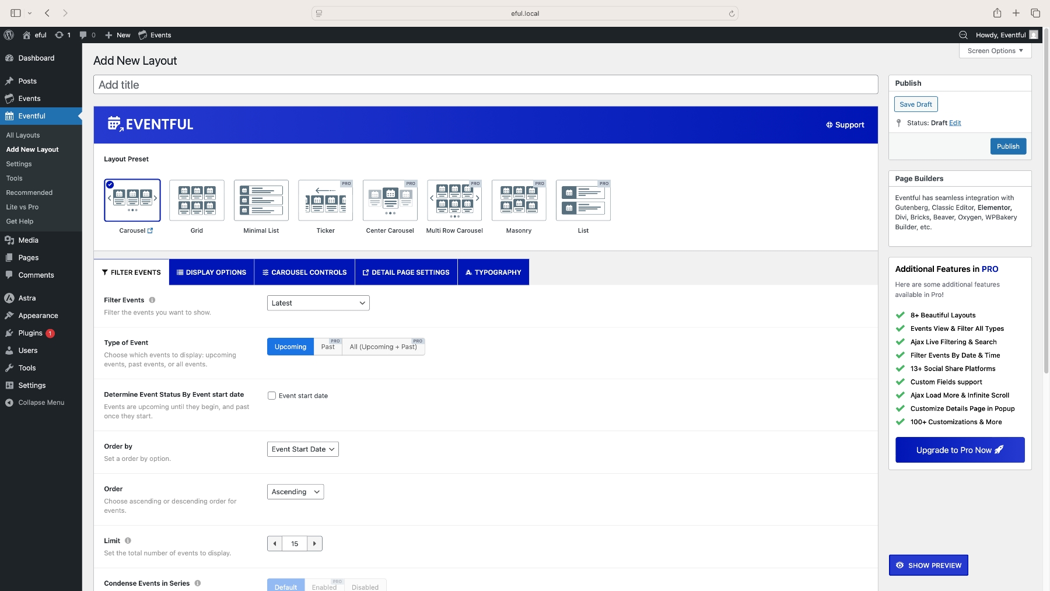Click the WordPress logo in admin bar
This screenshot has width=1050, height=591.
(x=9, y=35)
